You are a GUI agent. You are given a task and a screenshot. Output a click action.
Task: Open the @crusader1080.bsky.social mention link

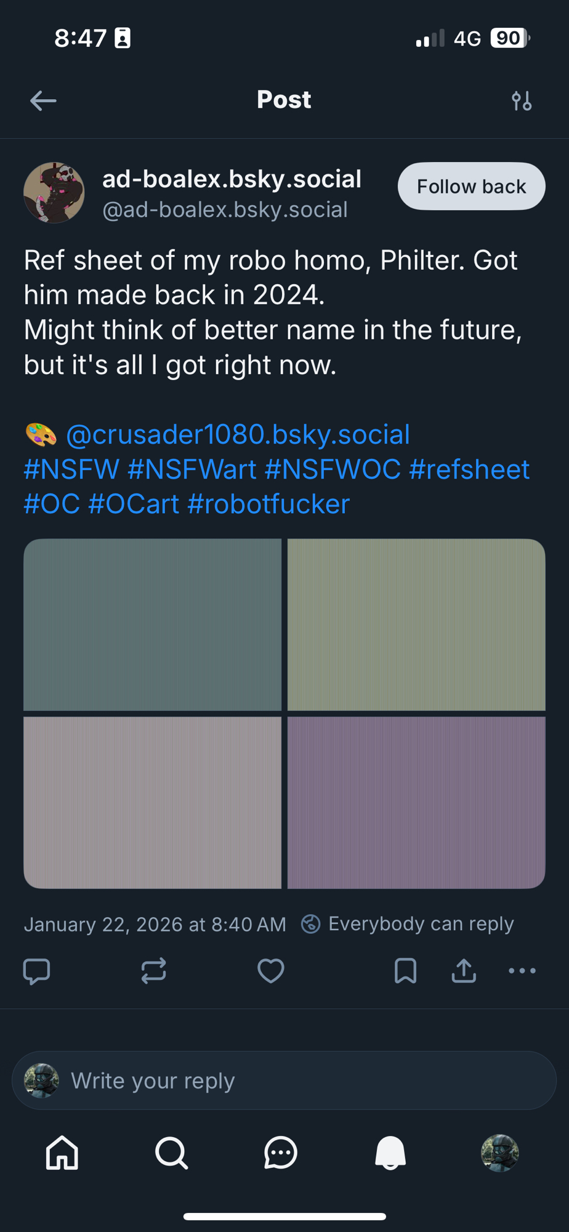pyautogui.click(x=238, y=435)
